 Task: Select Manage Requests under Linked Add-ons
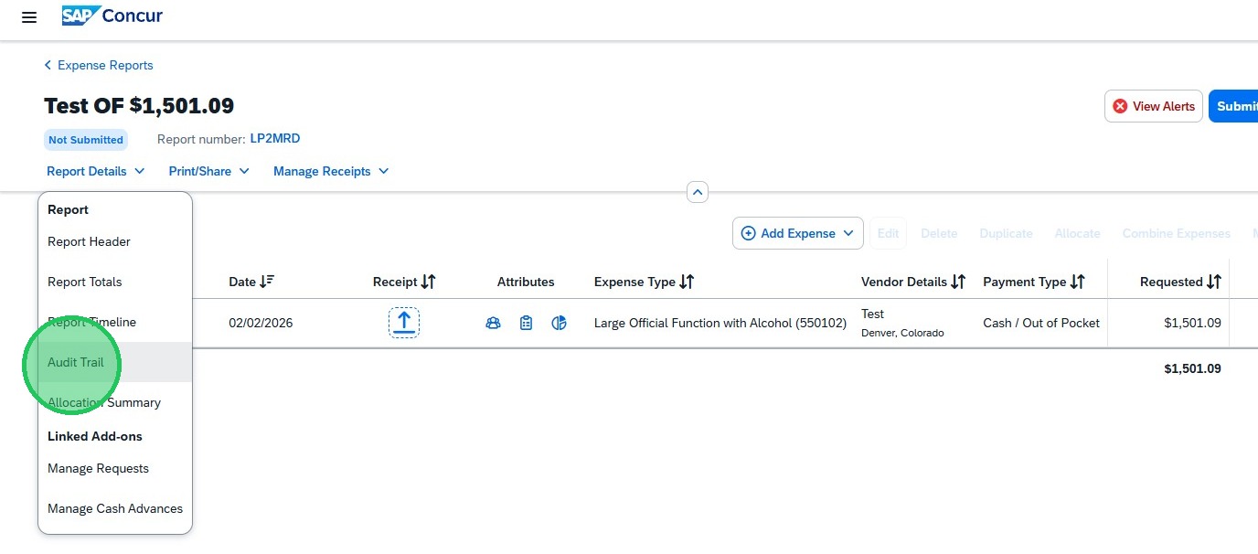(115, 468)
